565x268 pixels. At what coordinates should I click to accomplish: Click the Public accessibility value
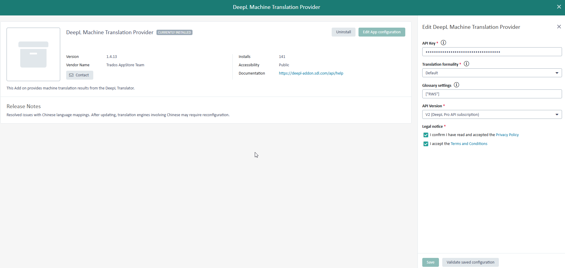tap(284, 65)
